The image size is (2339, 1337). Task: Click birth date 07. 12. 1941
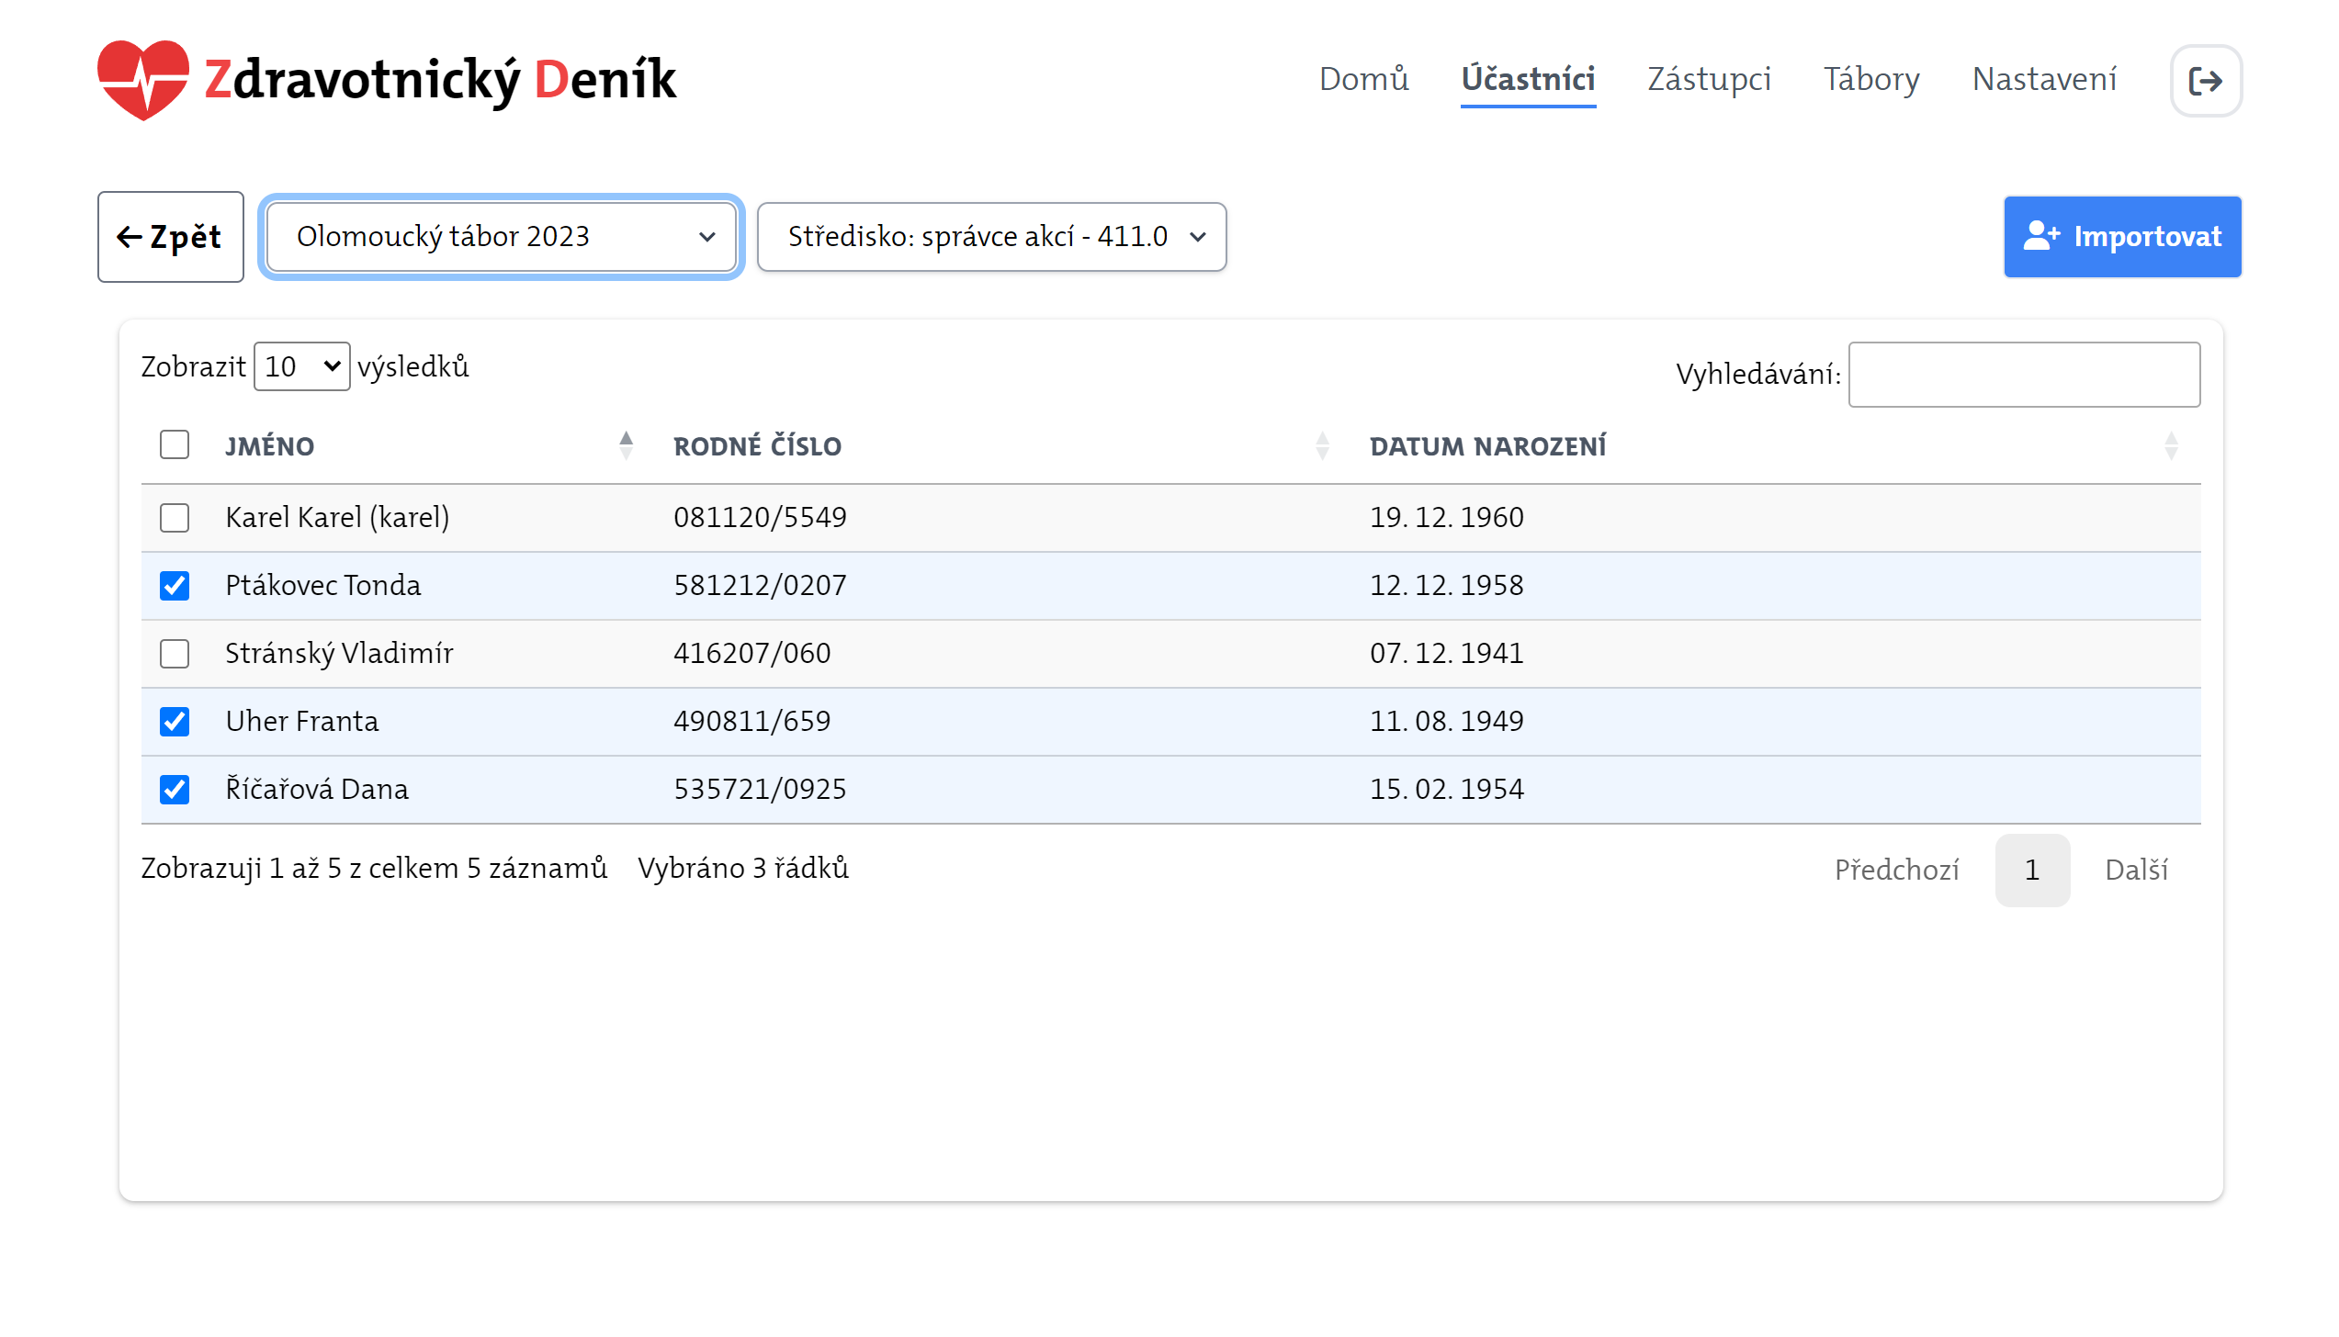click(x=1447, y=653)
